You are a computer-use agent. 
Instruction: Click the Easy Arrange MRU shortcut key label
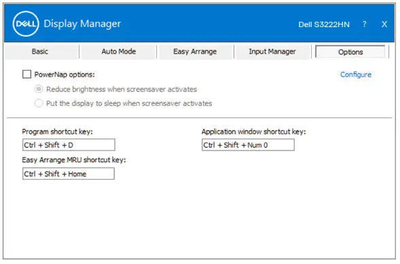74,160
